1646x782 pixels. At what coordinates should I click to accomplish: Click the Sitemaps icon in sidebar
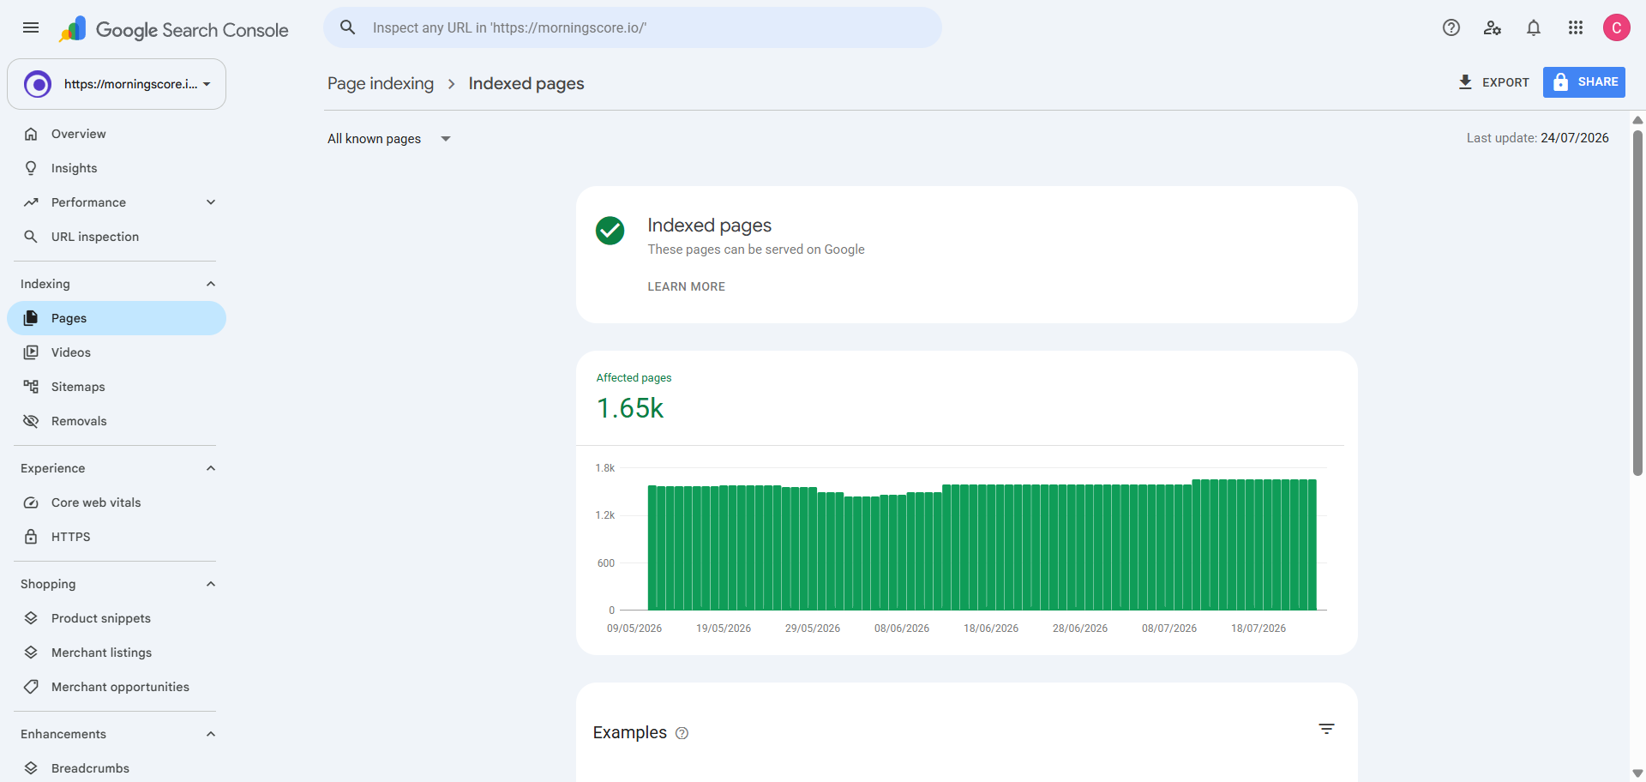(x=31, y=387)
